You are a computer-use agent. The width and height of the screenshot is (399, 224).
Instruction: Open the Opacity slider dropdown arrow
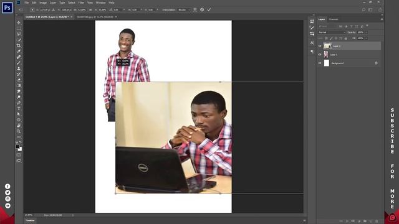[x=367, y=32]
